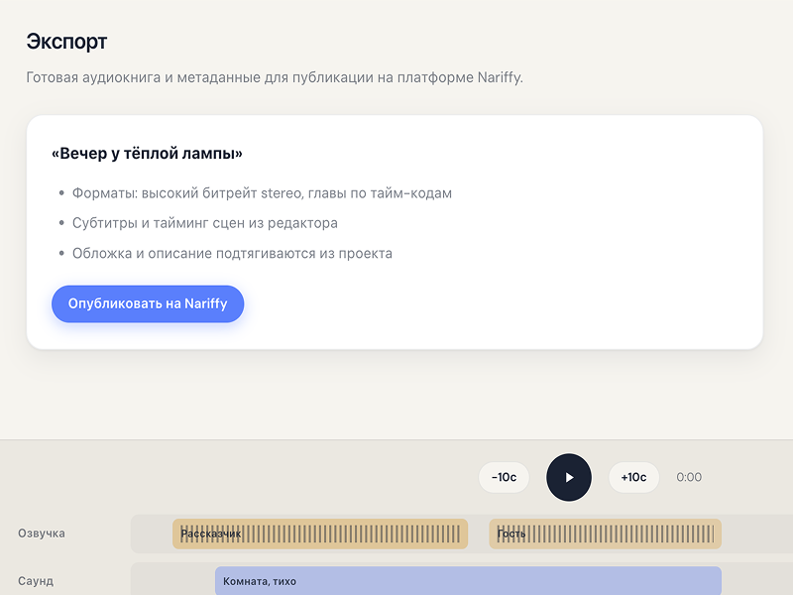793x595 pixels.
Task: Select the Рассказчик voice clip
Action: tap(320, 534)
